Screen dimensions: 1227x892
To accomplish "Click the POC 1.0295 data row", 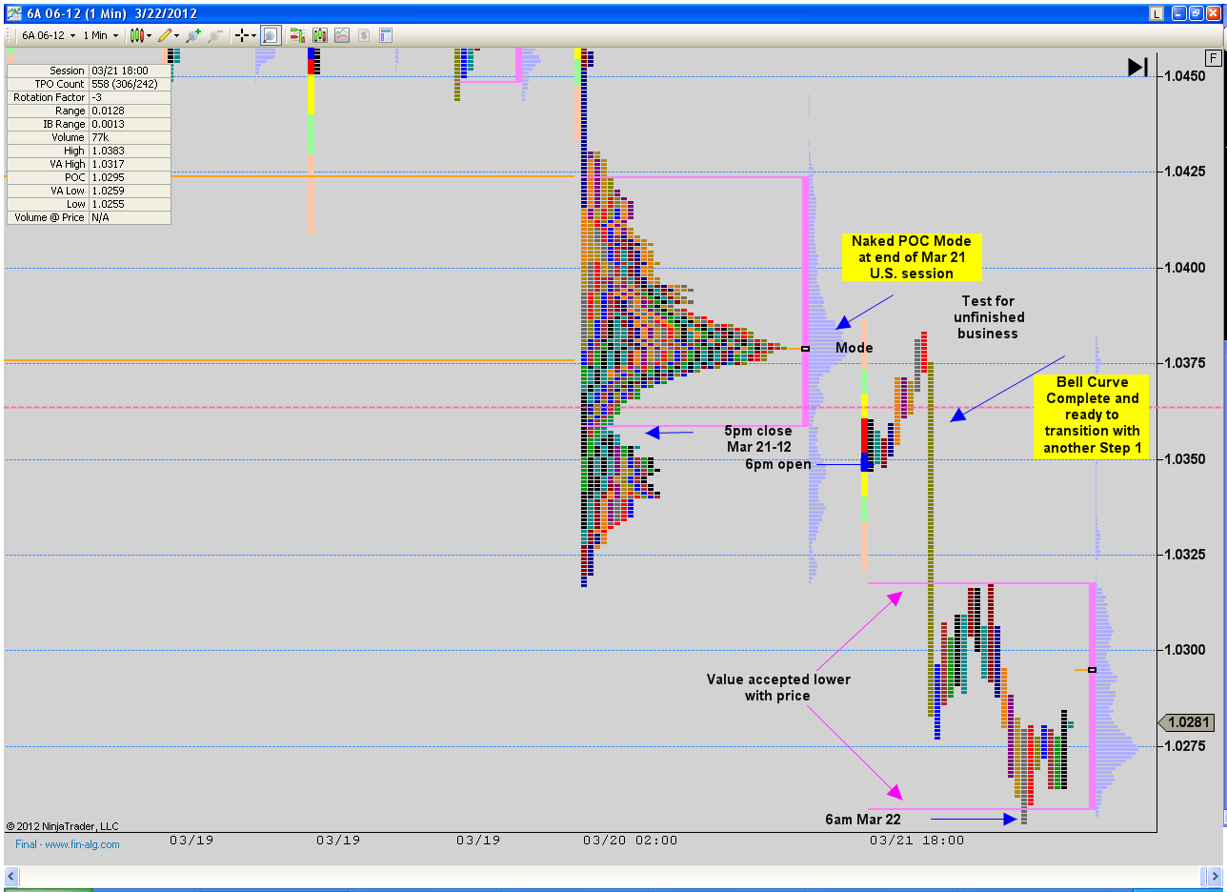I will pos(89,177).
